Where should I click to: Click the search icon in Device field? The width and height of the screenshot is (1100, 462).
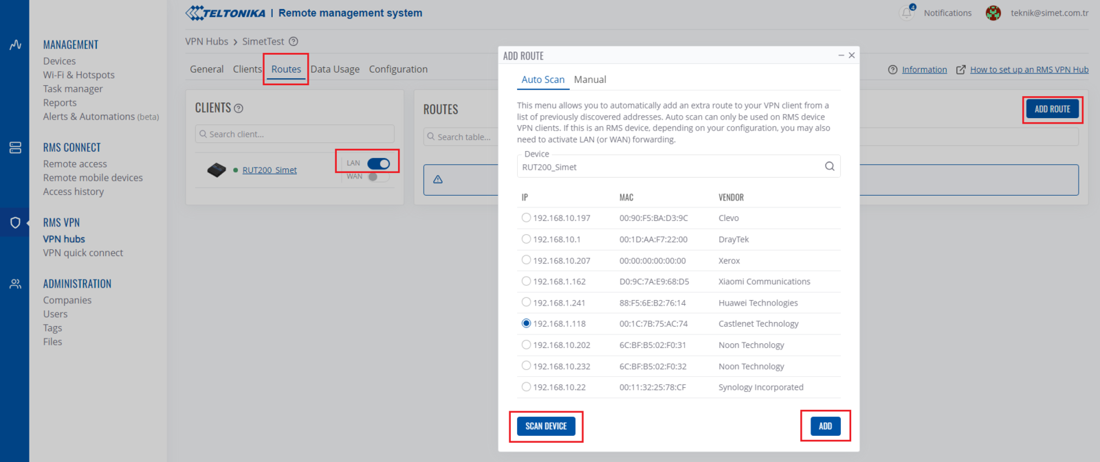(829, 166)
